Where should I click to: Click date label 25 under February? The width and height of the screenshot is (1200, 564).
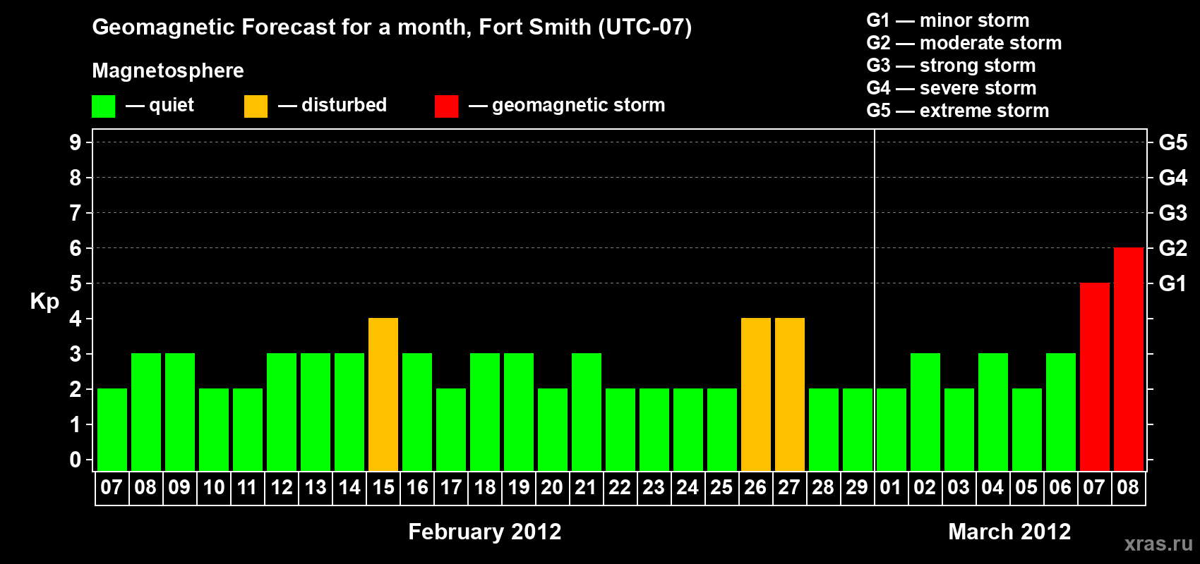point(721,487)
